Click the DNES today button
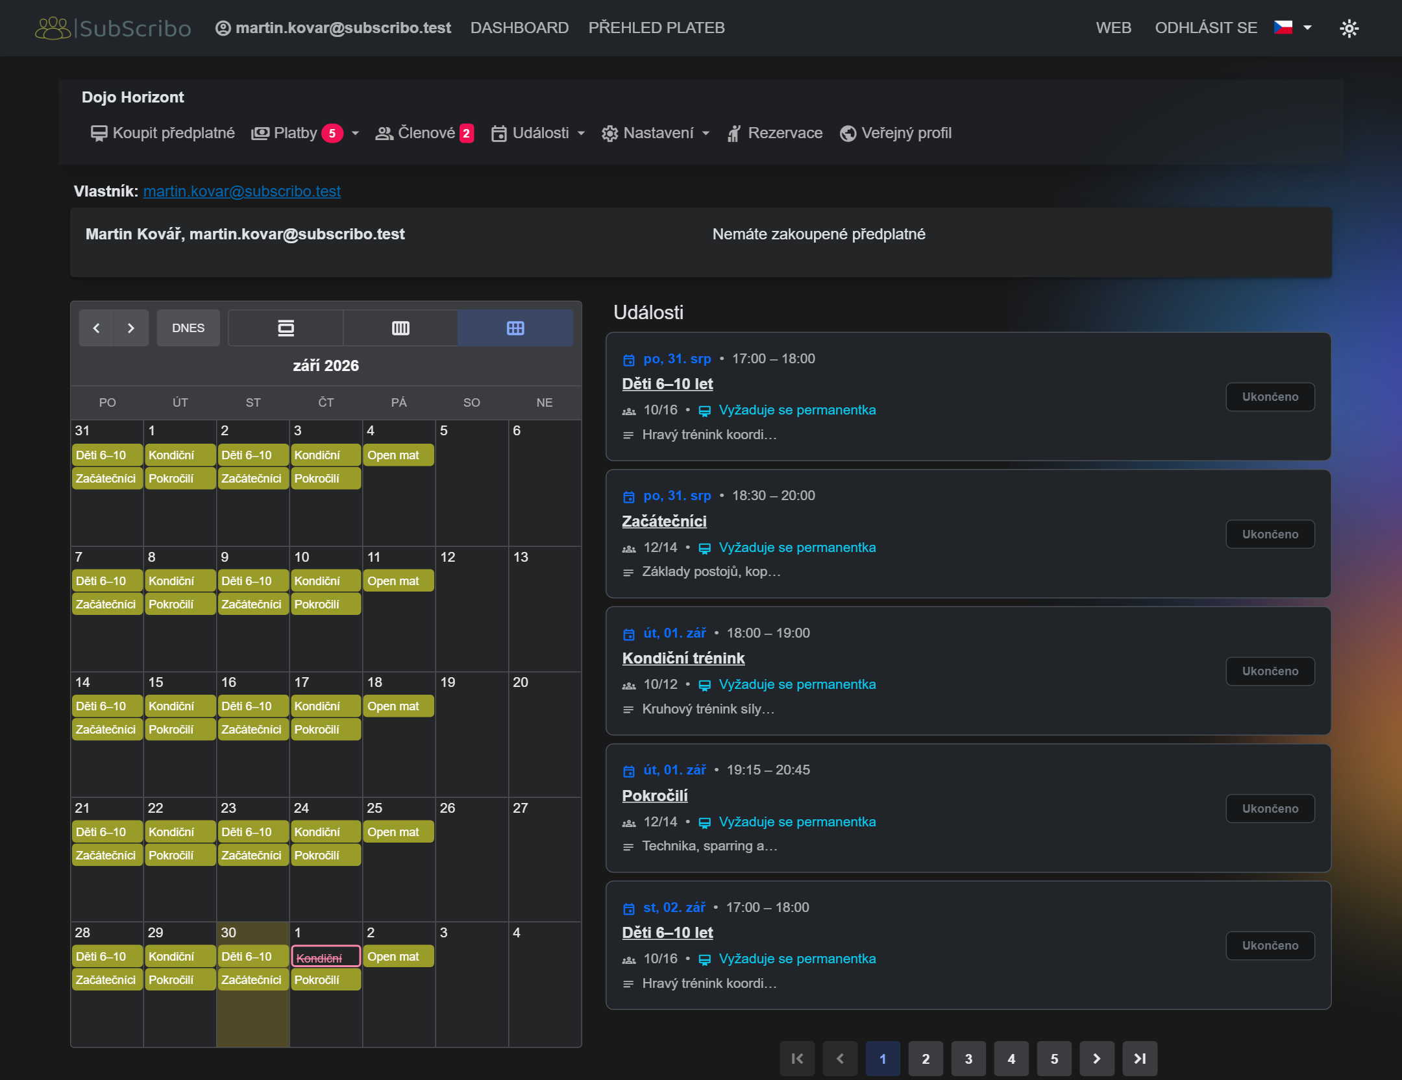The width and height of the screenshot is (1402, 1080). click(x=188, y=328)
